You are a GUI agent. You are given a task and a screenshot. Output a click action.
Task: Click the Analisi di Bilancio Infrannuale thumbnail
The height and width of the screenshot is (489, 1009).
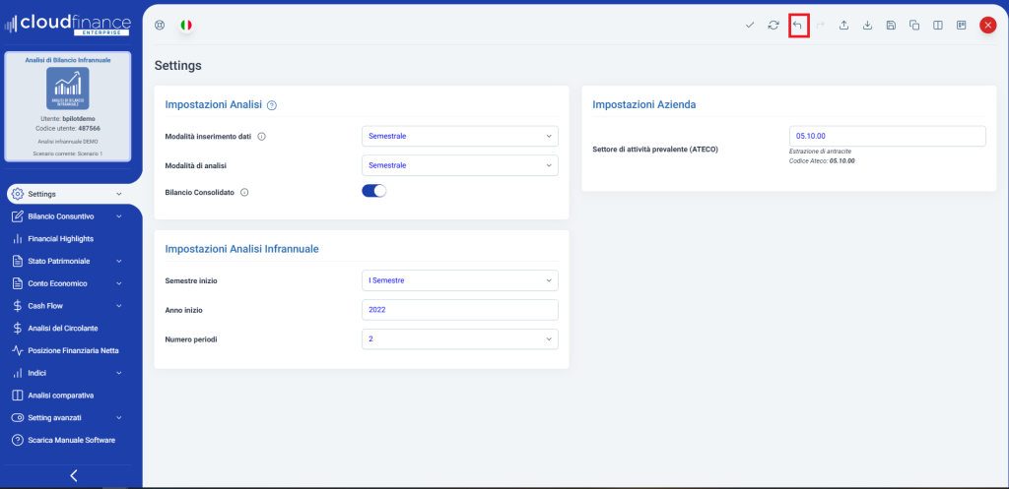(68, 89)
